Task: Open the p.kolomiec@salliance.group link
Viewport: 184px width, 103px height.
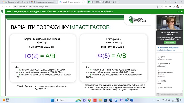Action: coord(166,50)
